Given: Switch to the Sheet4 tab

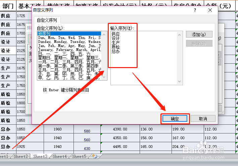Looking at the screenshot, I should pyautogui.click(x=60, y=157).
